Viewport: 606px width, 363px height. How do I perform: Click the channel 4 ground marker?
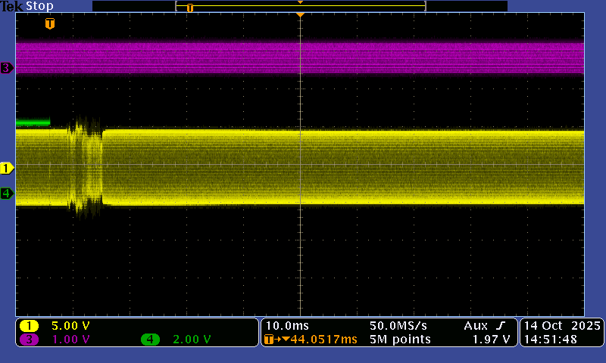[8, 194]
